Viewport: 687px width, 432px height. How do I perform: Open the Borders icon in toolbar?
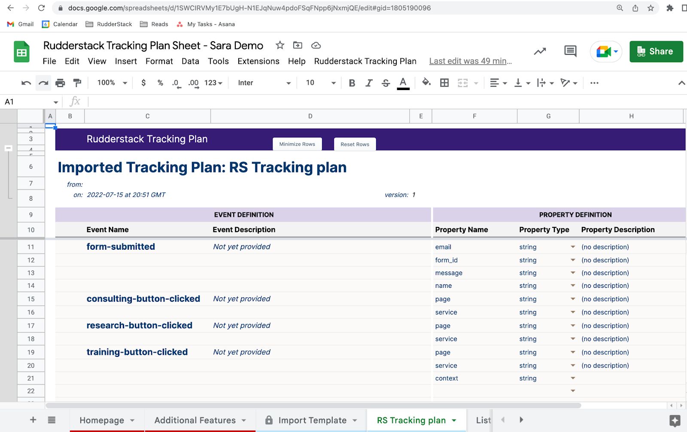click(444, 83)
